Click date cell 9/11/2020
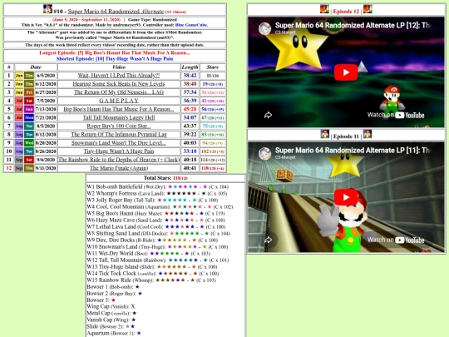449x337 pixels. (46, 168)
